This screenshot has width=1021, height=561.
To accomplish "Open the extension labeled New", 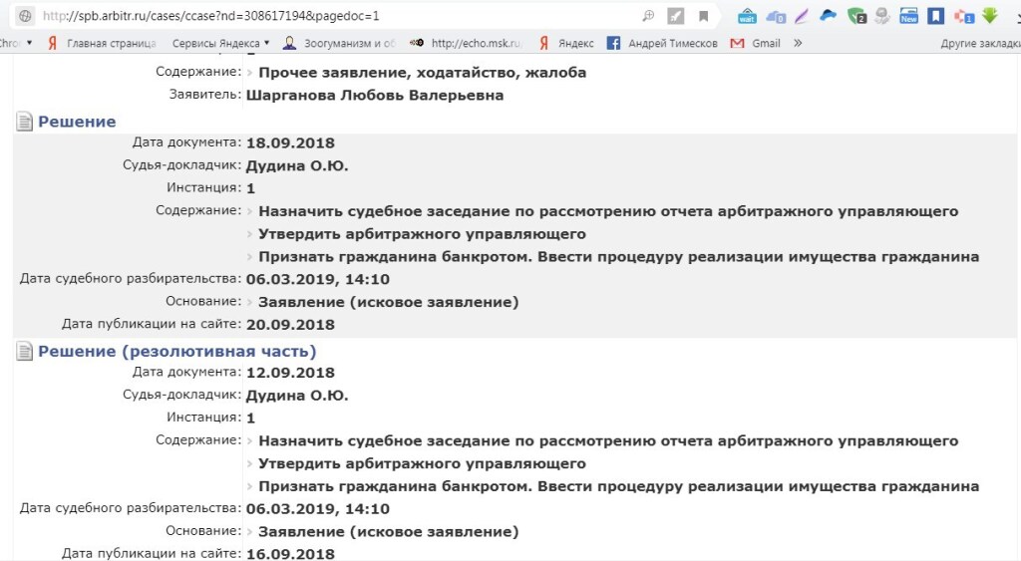I will pyautogui.click(x=908, y=16).
